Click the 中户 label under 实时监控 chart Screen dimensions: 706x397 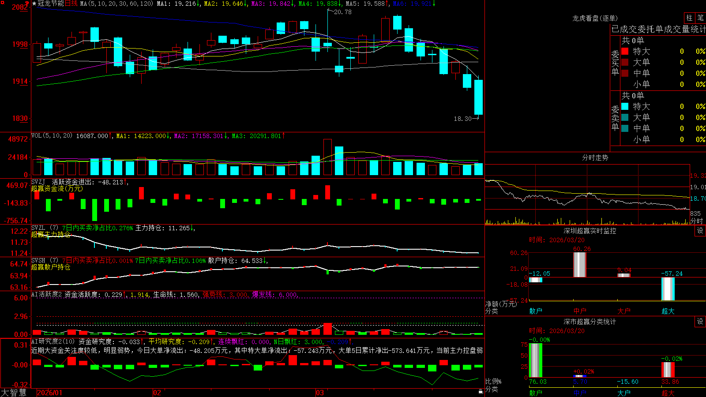click(580, 311)
